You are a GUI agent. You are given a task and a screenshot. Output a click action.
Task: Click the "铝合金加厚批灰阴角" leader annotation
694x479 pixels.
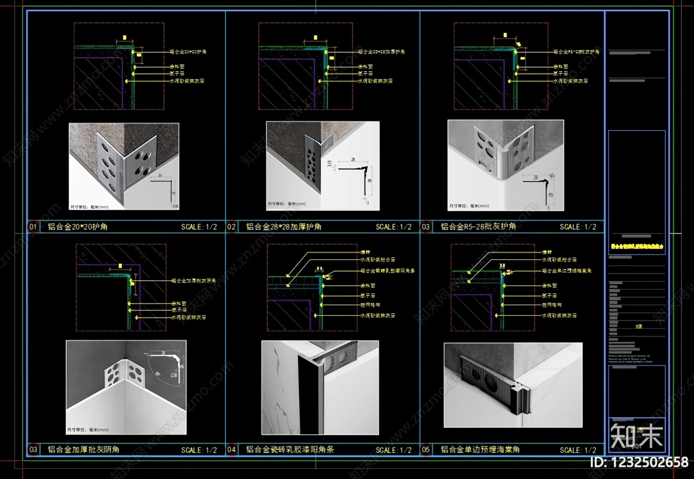click(x=193, y=281)
